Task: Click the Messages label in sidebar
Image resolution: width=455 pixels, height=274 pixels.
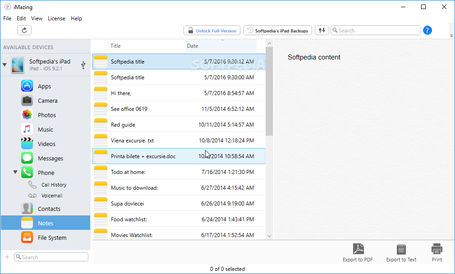Action: click(51, 158)
